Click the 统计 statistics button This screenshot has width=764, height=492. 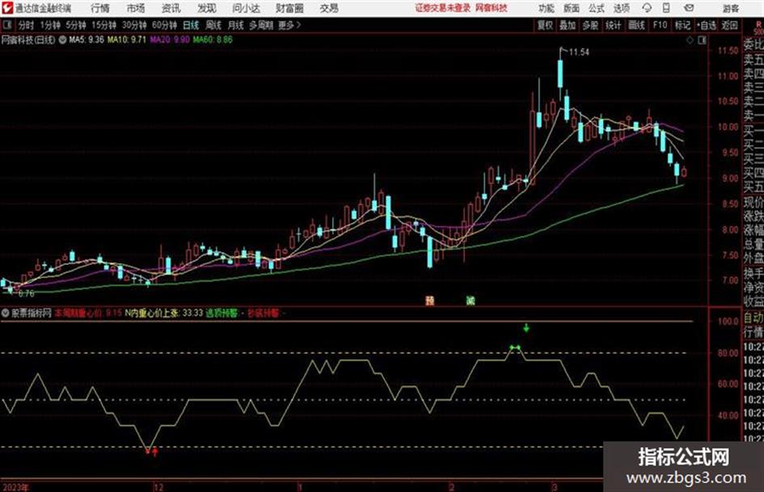(613, 25)
